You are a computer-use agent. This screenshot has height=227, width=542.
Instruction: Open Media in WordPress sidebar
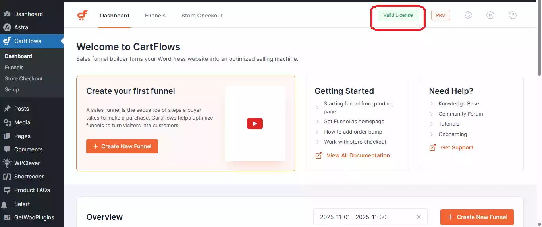pyautogui.click(x=22, y=122)
